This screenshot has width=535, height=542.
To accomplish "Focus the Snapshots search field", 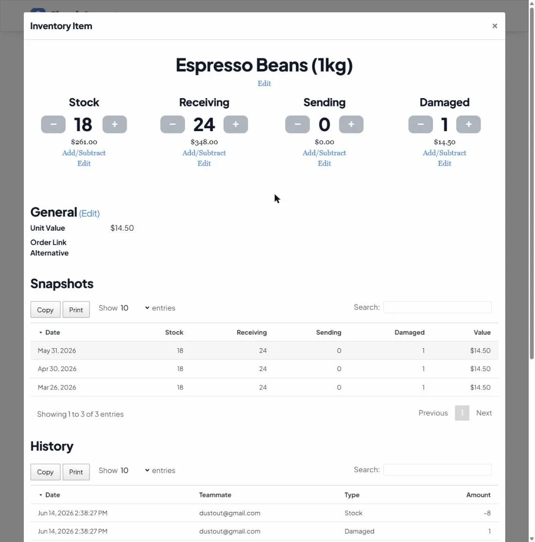I will click(x=437, y=307).
